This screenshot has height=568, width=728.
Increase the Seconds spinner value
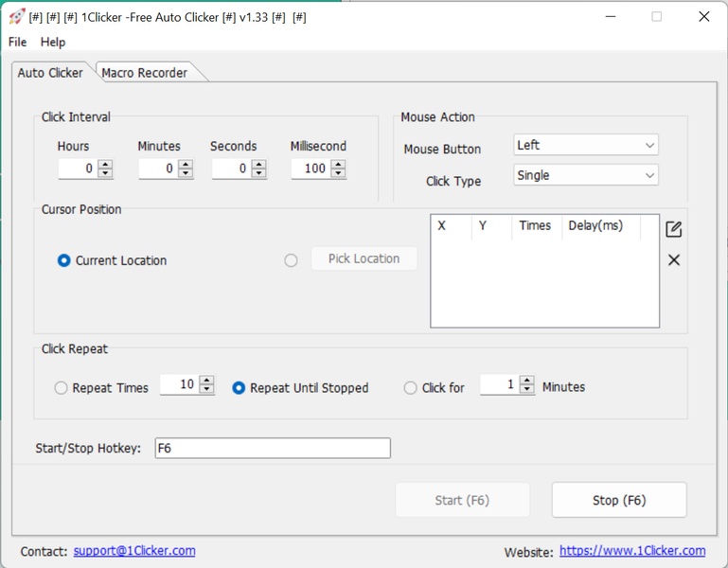click(x=257, y=164)
